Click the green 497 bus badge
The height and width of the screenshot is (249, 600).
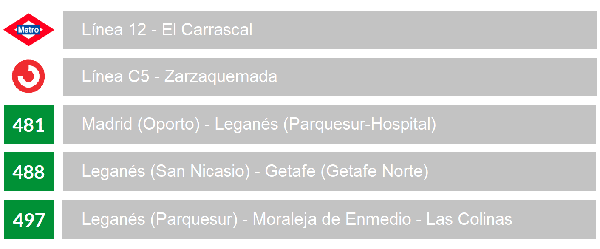click(28, 219)
